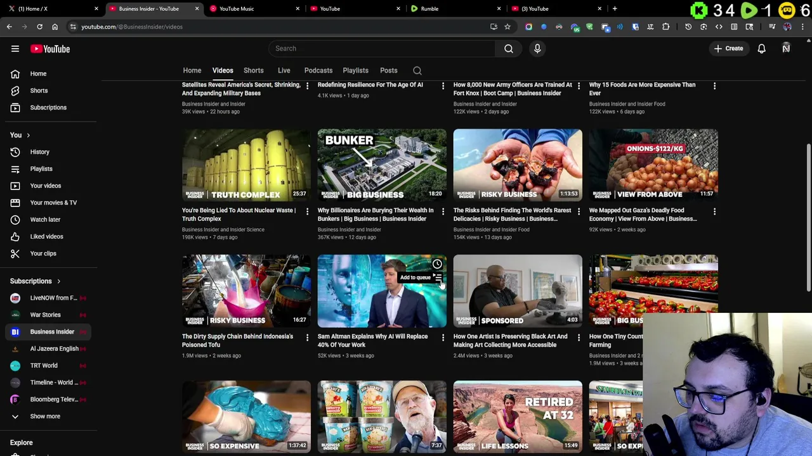The height and width of the screenshot is (456, 812).
Task: Switch to the channel Posts tab
Action: point(388,71)
